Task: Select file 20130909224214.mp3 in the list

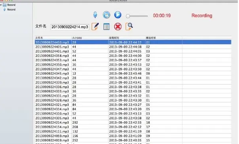Action: [x=52, y=123]
